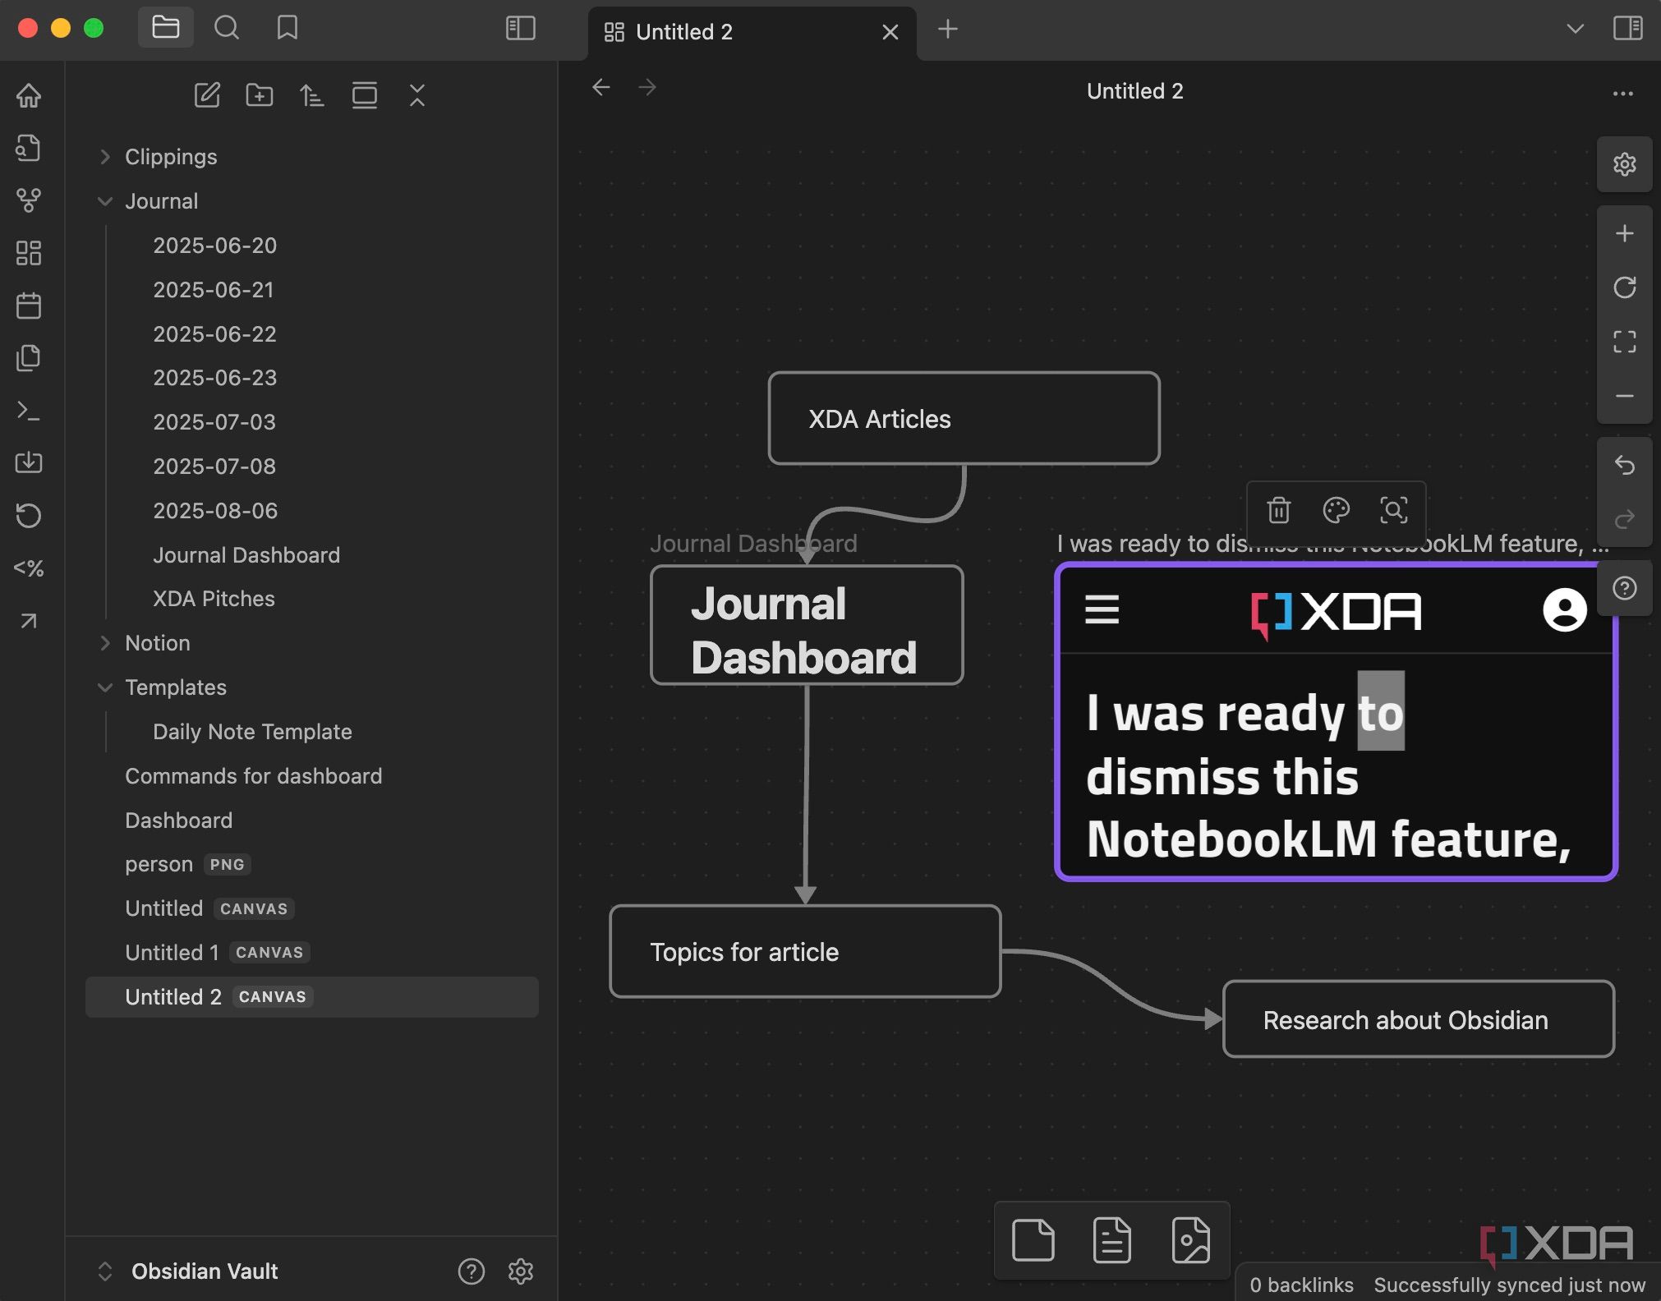Reset the canvas zoom
This screenshot has width=1661, height=1301.
coord(1624,287)
